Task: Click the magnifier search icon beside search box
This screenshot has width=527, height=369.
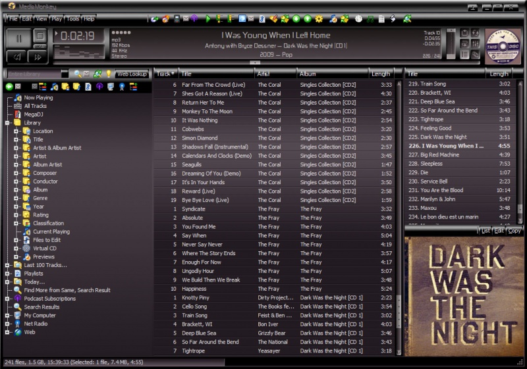Action: pos(78,74)
